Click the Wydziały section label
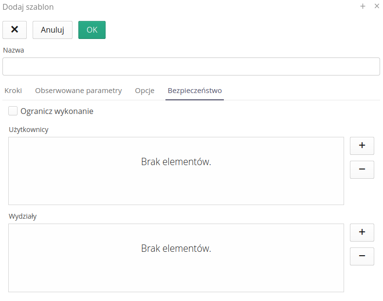This screenshot has width=383, height=301. click(x=23, y=216)
